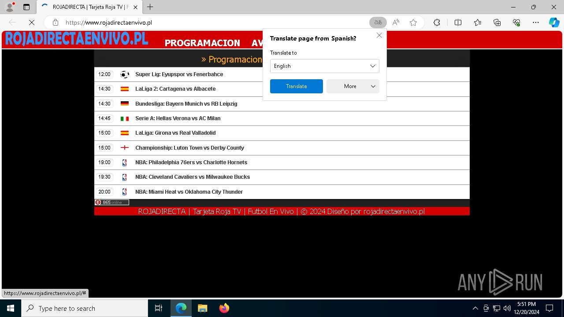The height and width of the screenshot is (317, 564).
Task: Open Translate to language dropdown
Action: pos(325,66)
